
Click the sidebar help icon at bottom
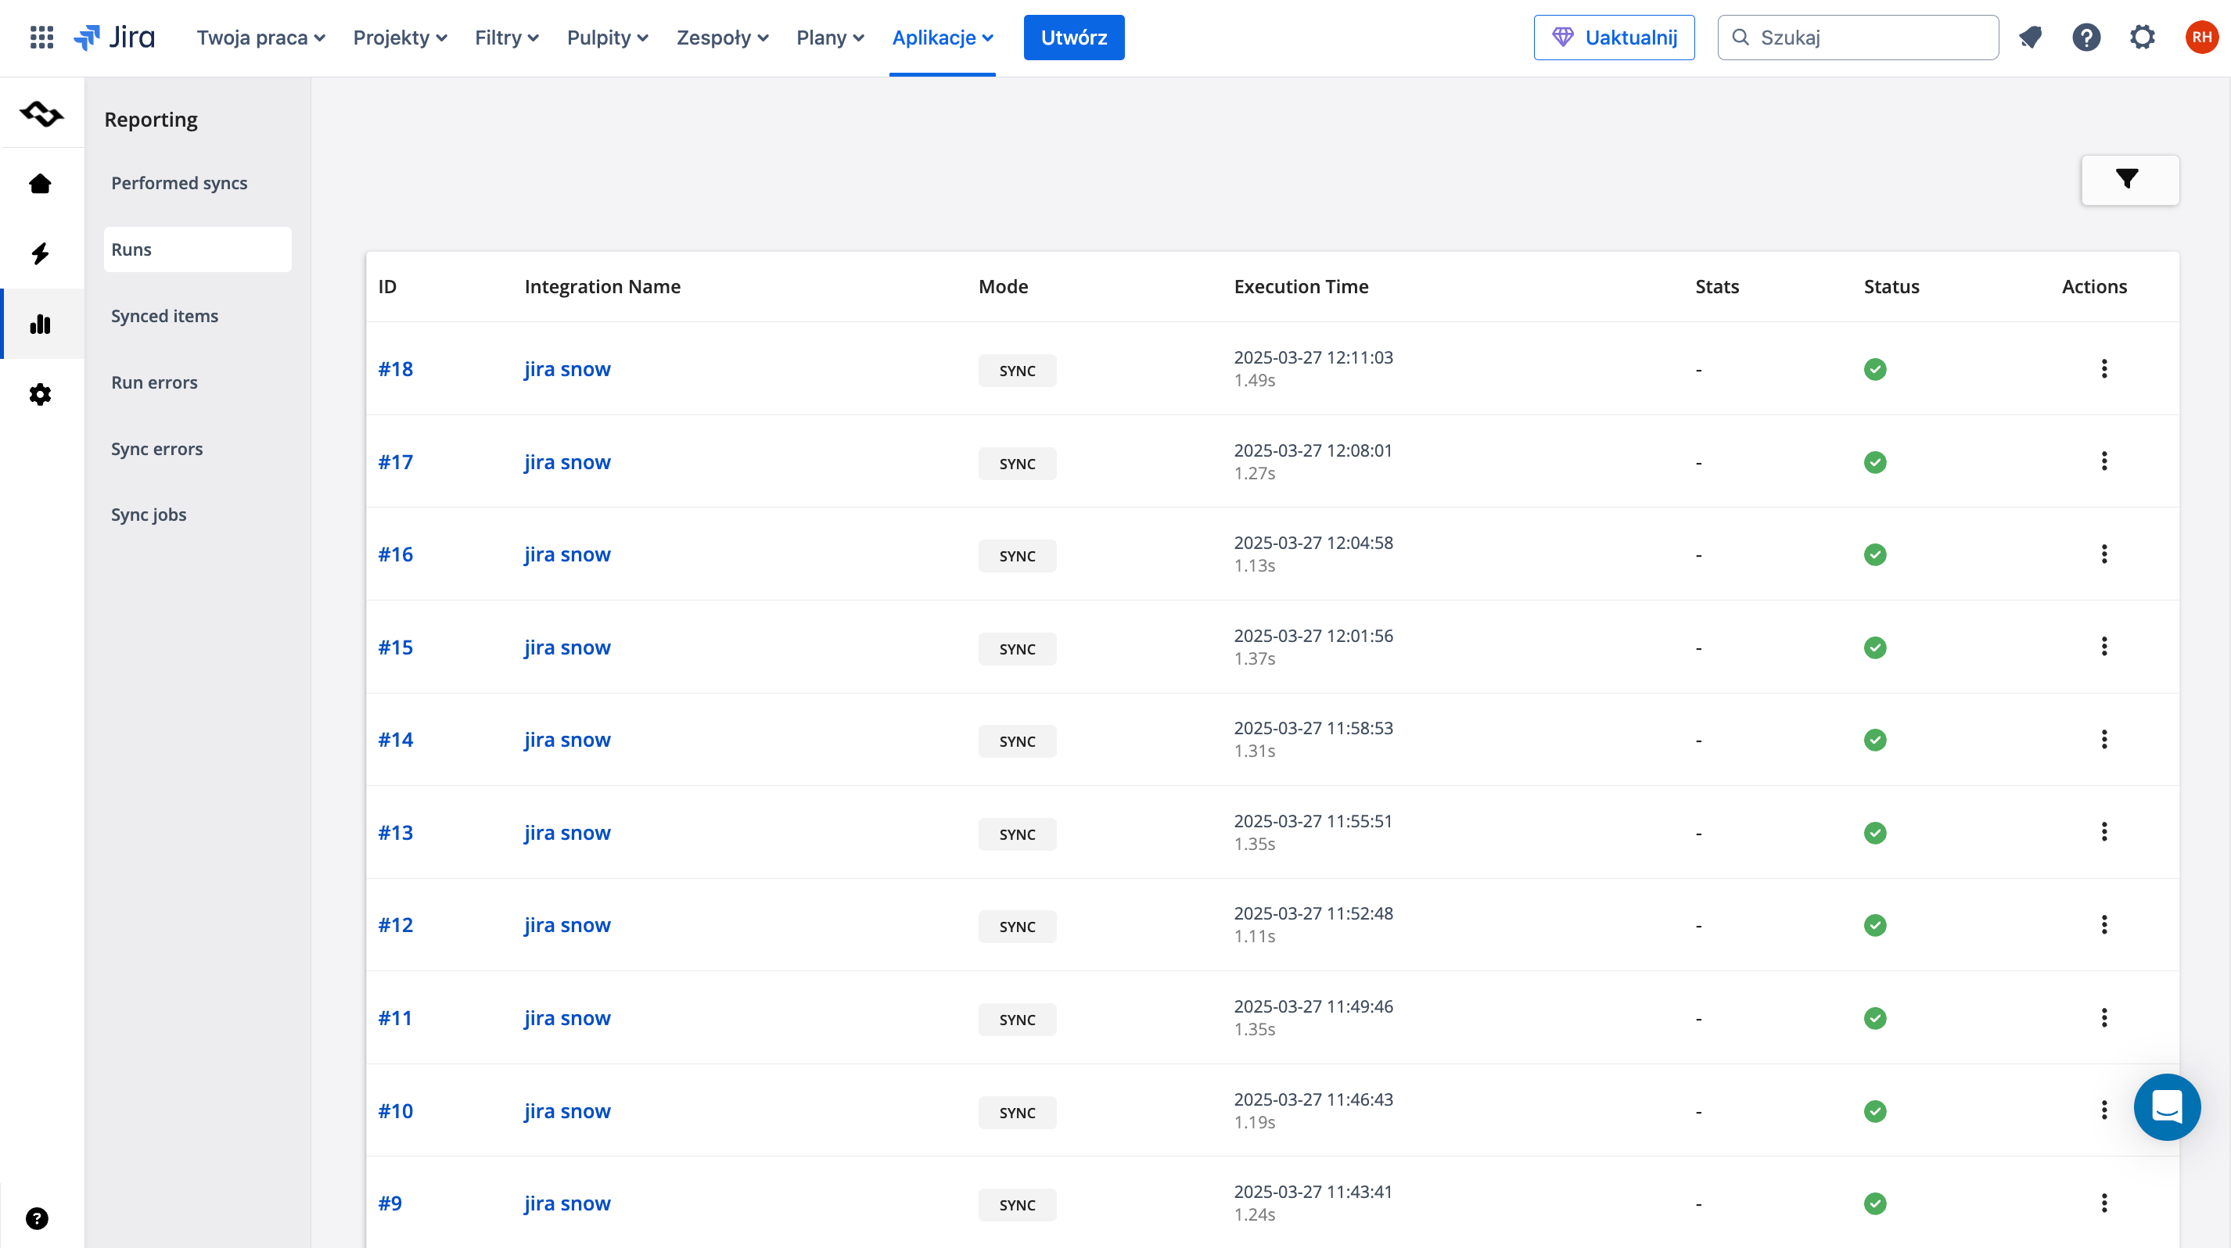[36, 1218]
